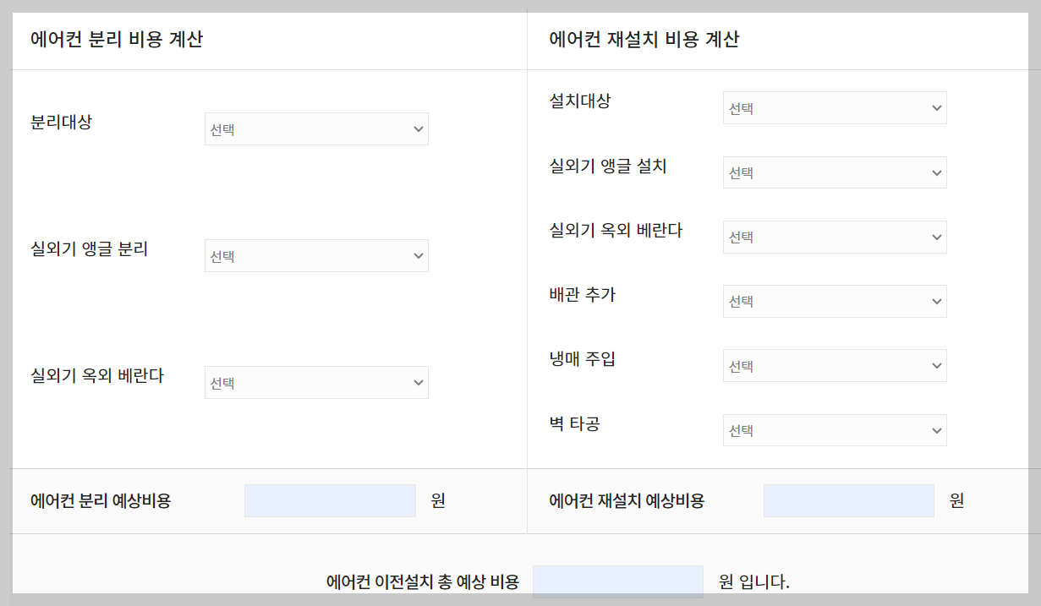Viewport: 1041px width, 606px height.
Task: Click the chevron on the left 실외기 옥외 베란다 selector
Action: [x=418, y=382]
